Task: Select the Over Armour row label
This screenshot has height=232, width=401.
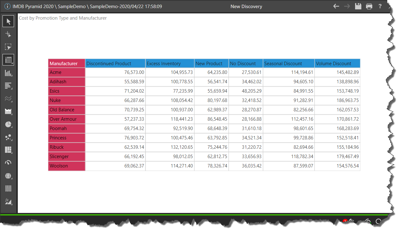Action: [x=67, y=119]
